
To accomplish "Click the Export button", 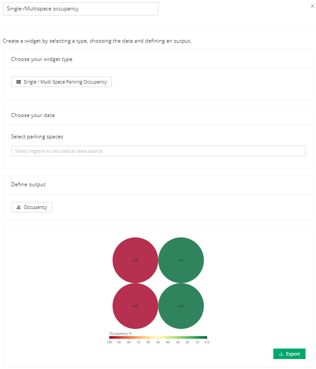I will pos(289,354).
